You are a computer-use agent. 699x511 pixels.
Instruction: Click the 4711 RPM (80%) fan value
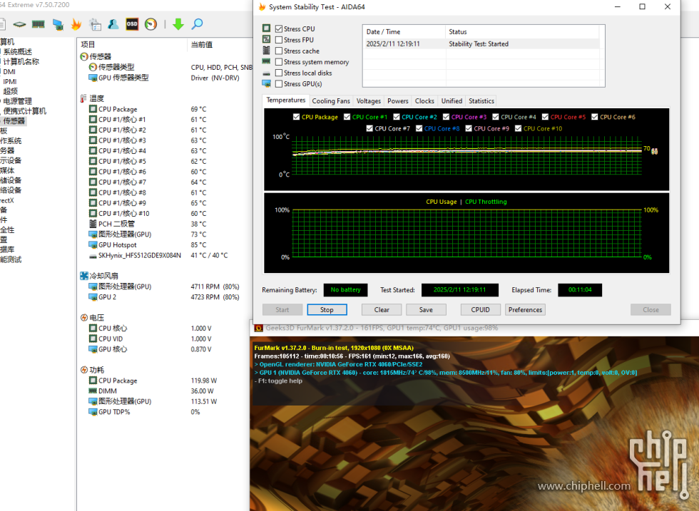click(x=215, y=287)
